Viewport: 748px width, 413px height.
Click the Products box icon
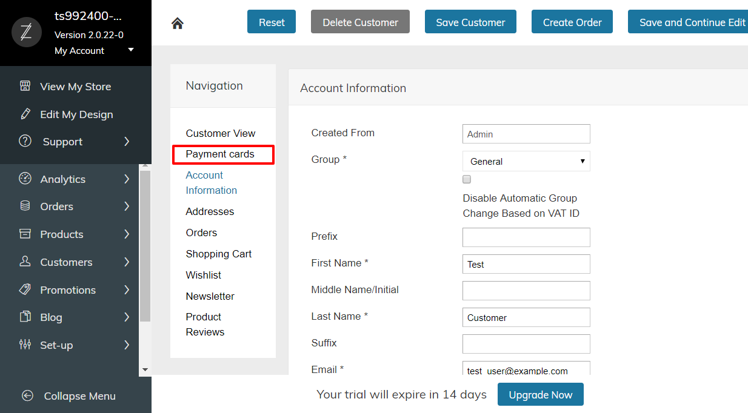click(x=25, y=234)
